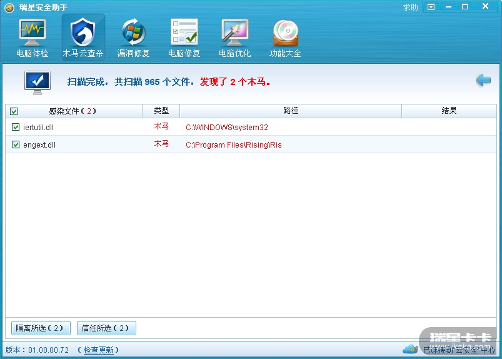
Task: Click the Rising logo in title bar
Action: pos(9,8)
